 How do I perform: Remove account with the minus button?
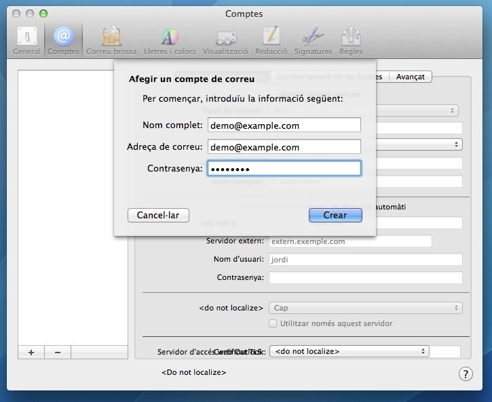tap(58, 353)
